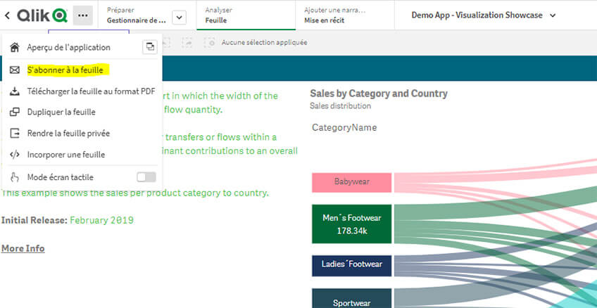Click the step forward selection icon
Image resolution: width=597 pixels, height=308 pixels.
pos(188,43)
